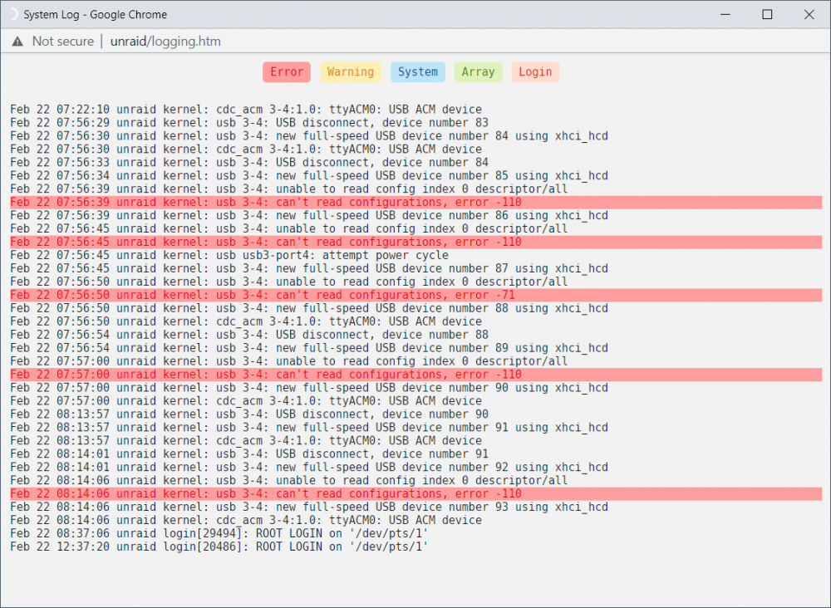831x608 pixels.
Task: Select the 'device number 89 using xhci_hcd' line
Action: coord(309,348)
